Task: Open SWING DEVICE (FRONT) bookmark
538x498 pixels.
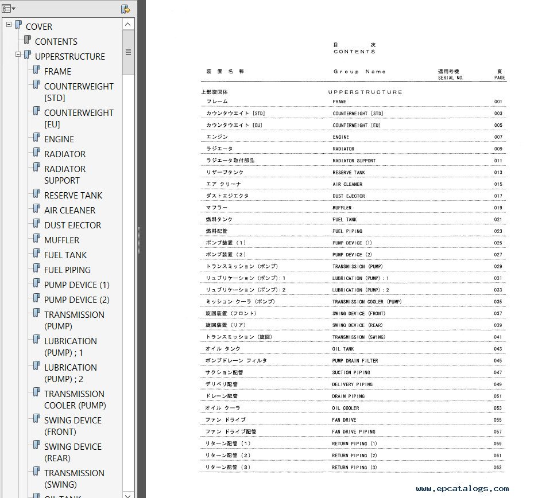Action: point(73,426)
